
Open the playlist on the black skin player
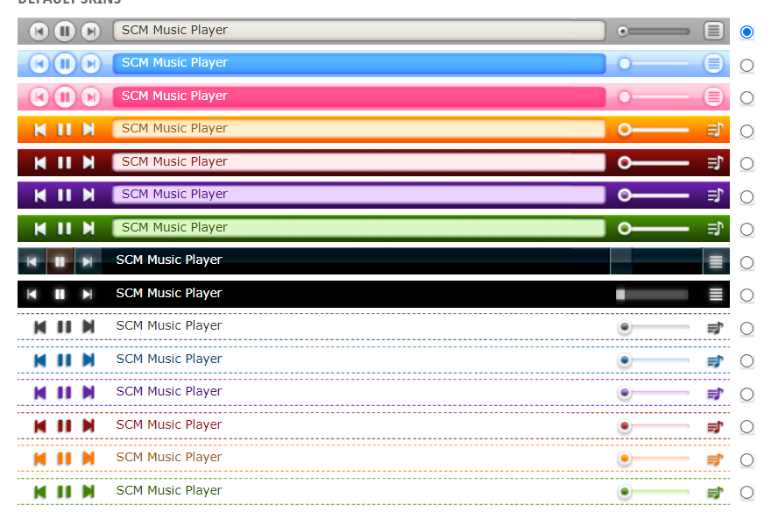tap(715, 294)
